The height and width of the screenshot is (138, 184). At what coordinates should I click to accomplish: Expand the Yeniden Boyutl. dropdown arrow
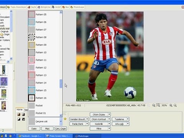coord(87,119)
